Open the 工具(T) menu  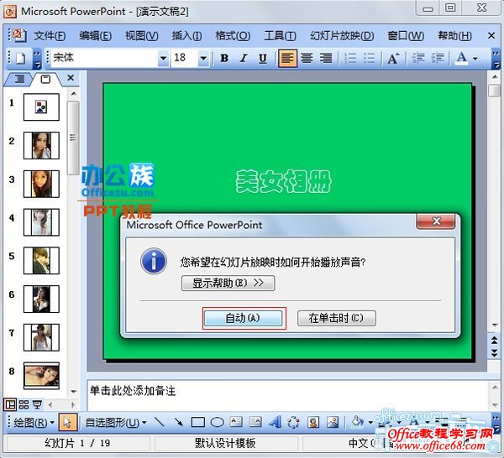coord(280,35)
